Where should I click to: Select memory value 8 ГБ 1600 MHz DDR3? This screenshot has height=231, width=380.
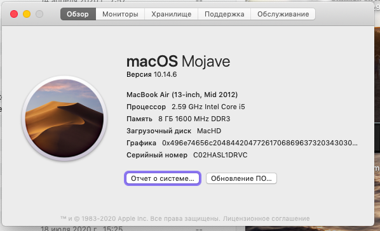[x=194, y=119]
